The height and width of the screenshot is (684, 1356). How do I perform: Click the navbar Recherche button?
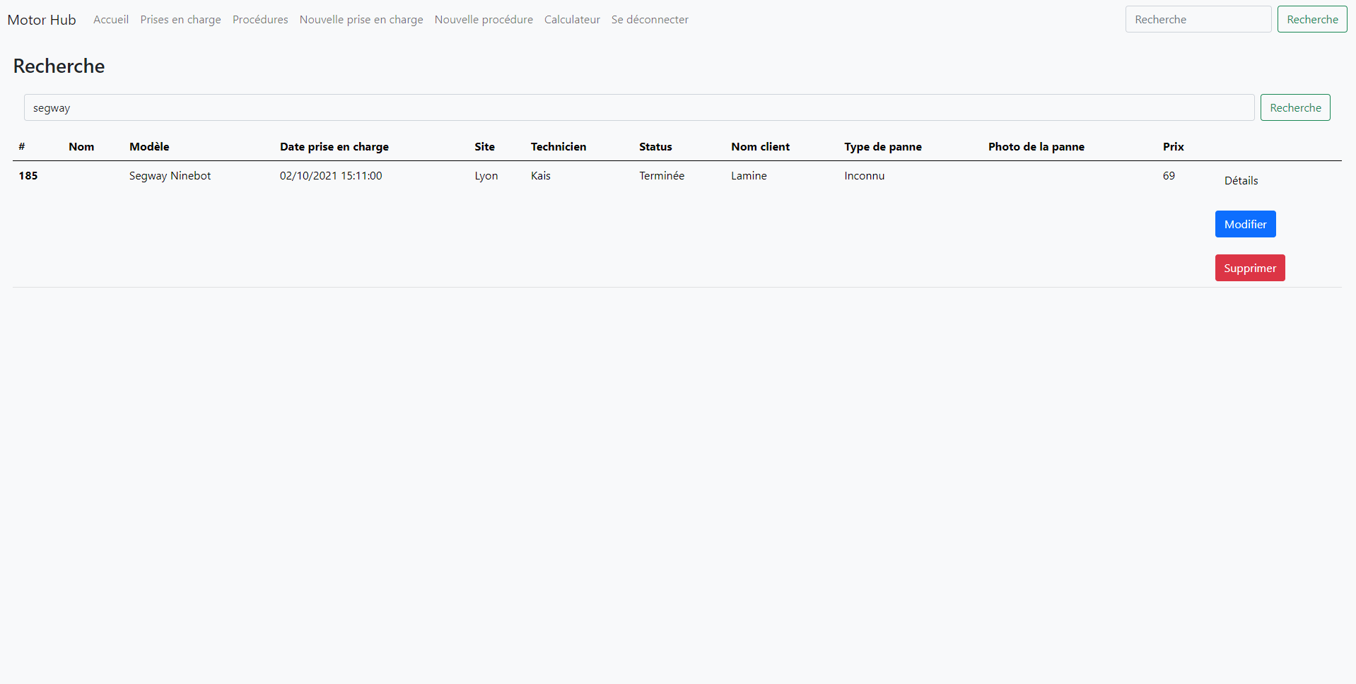1312,19
